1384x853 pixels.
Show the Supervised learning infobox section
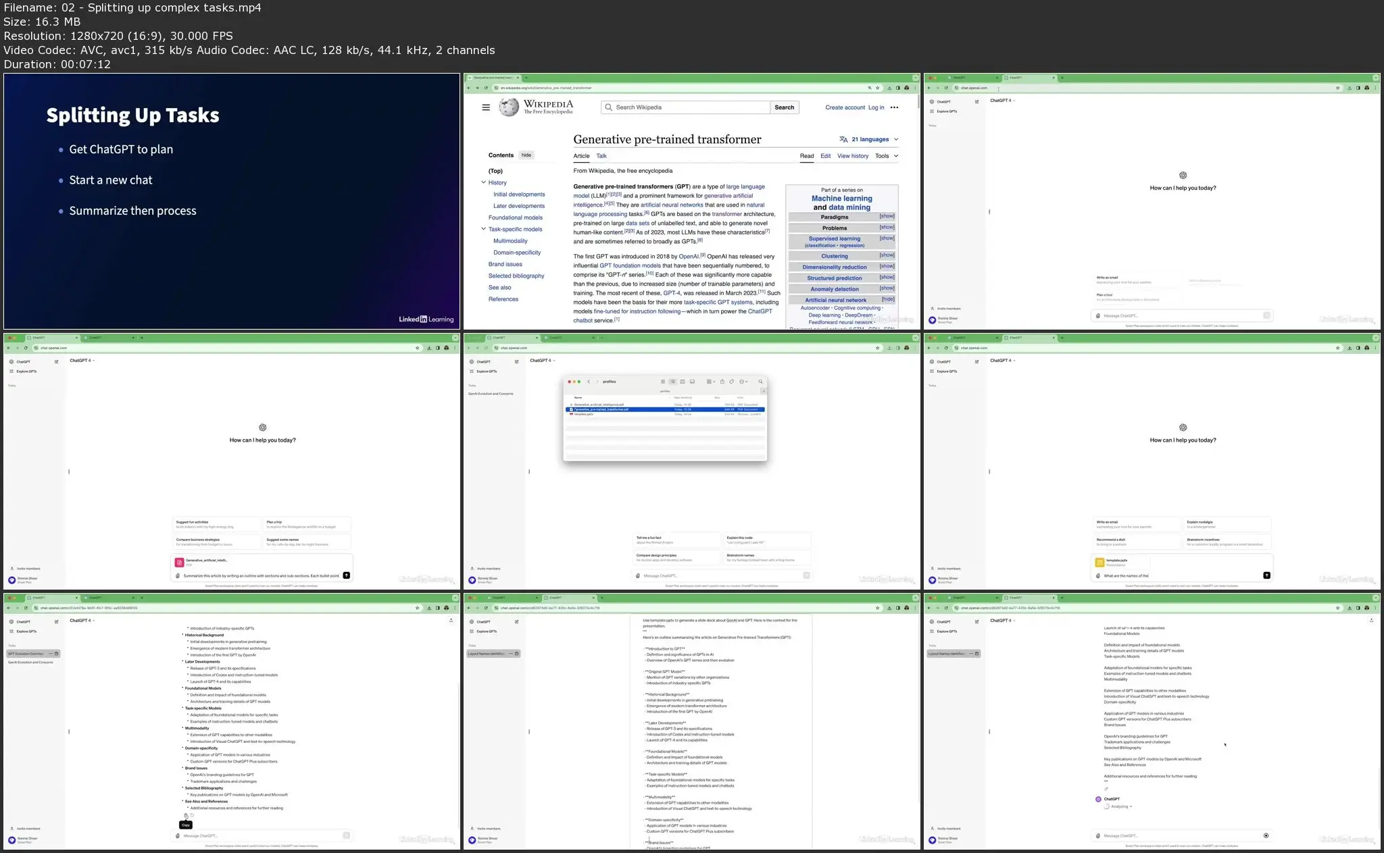click(887, 238)
